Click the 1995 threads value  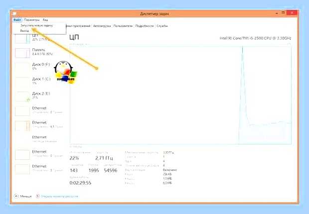[94, 171]
